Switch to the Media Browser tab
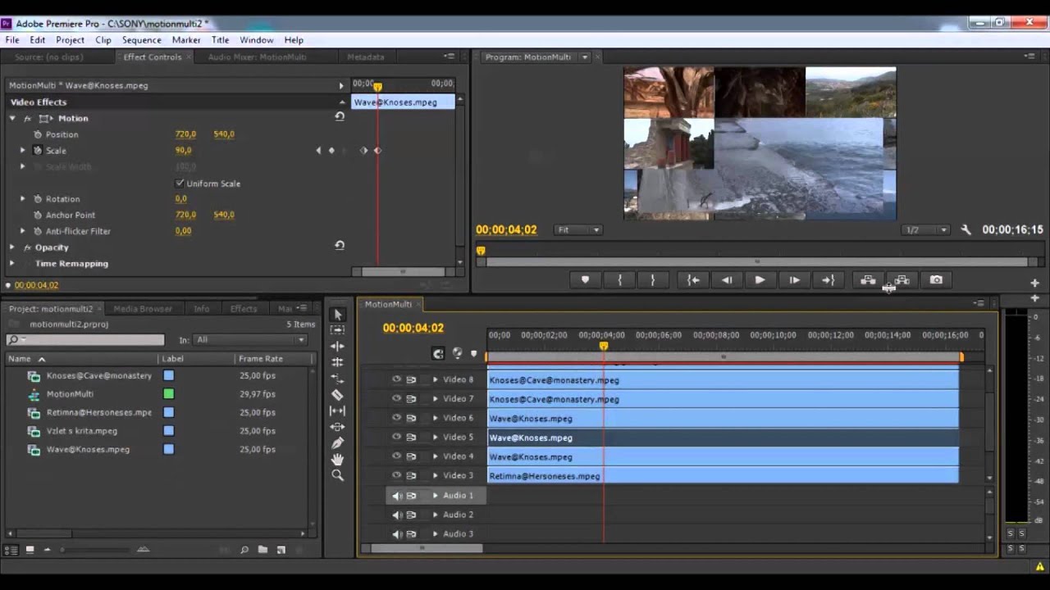Image resolution: width=1050 pixels, height=590 pixels. point(143,309)
